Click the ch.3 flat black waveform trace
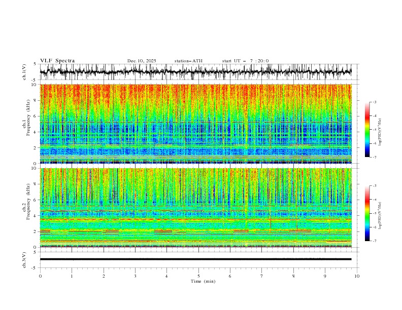The width and height of the screenshot is (402, 310). pos(195,259)
